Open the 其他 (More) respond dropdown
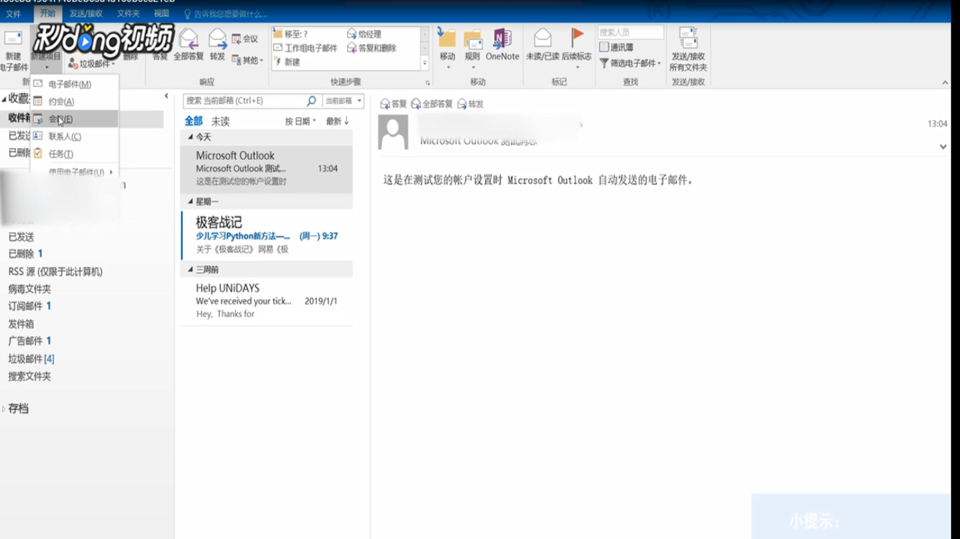 click(x=247, y=60)
